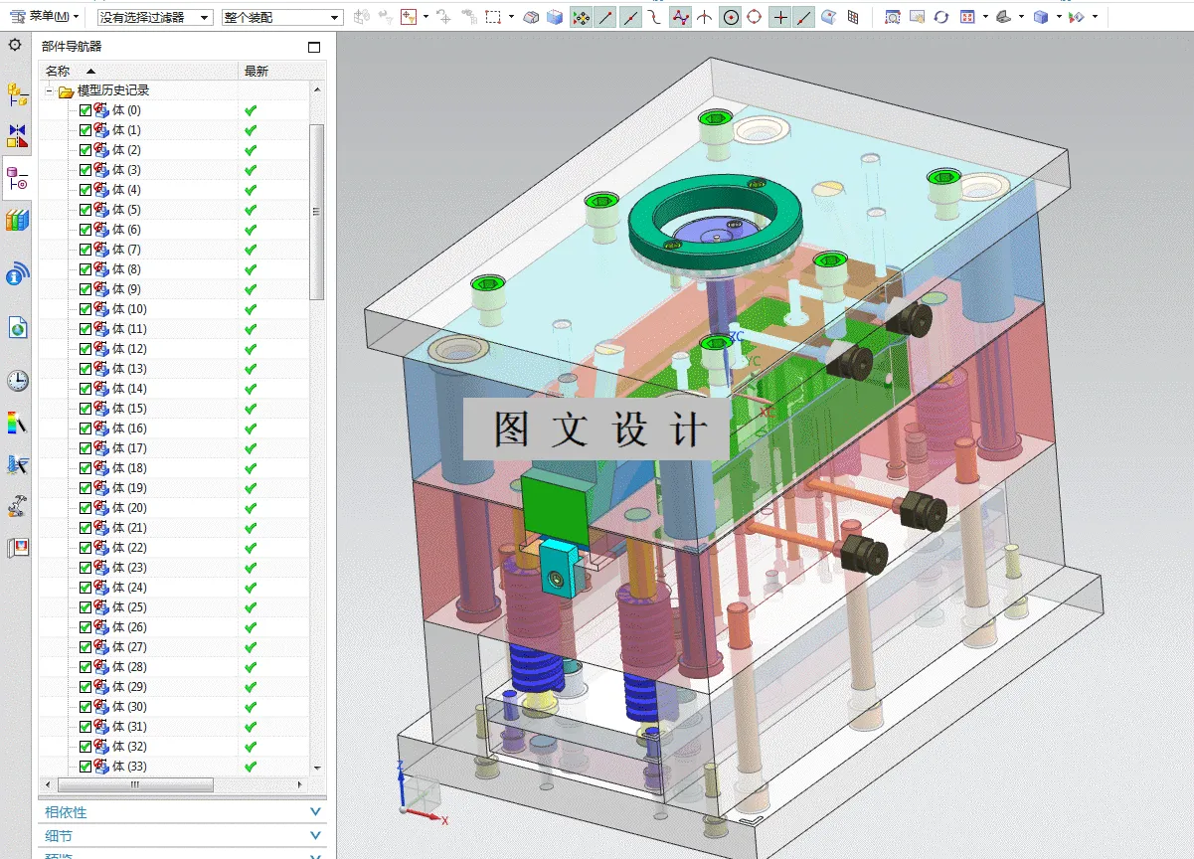Enable the Endpoint snap icon

click(606, 17)
